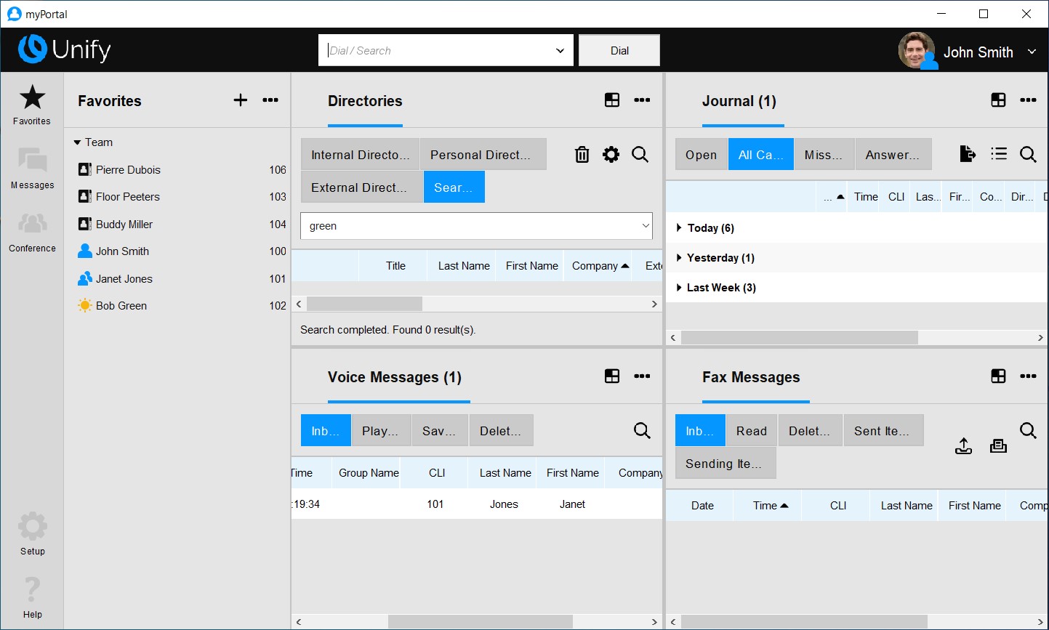Select the Open journal tab
Screen dimensions: 1049x630
pyautogui.click(x=701, y=154)
